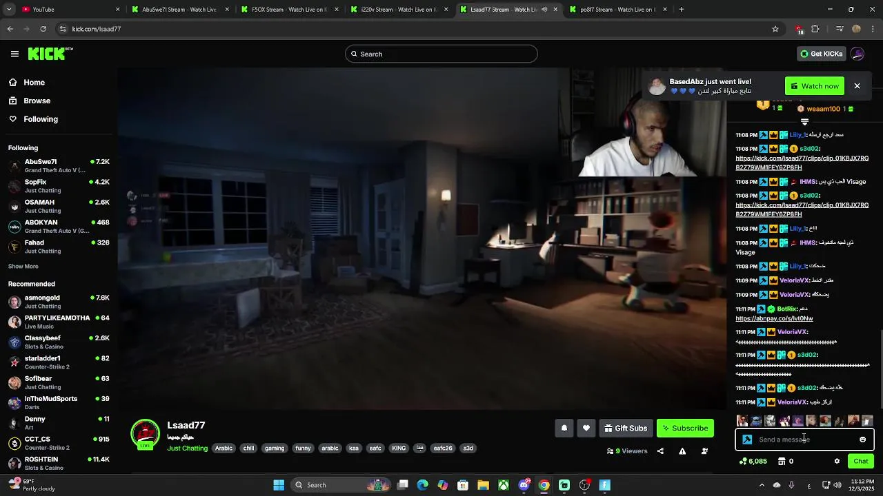
Task: Dismiss the BasedAbz live notification
Action: [857, 86]
